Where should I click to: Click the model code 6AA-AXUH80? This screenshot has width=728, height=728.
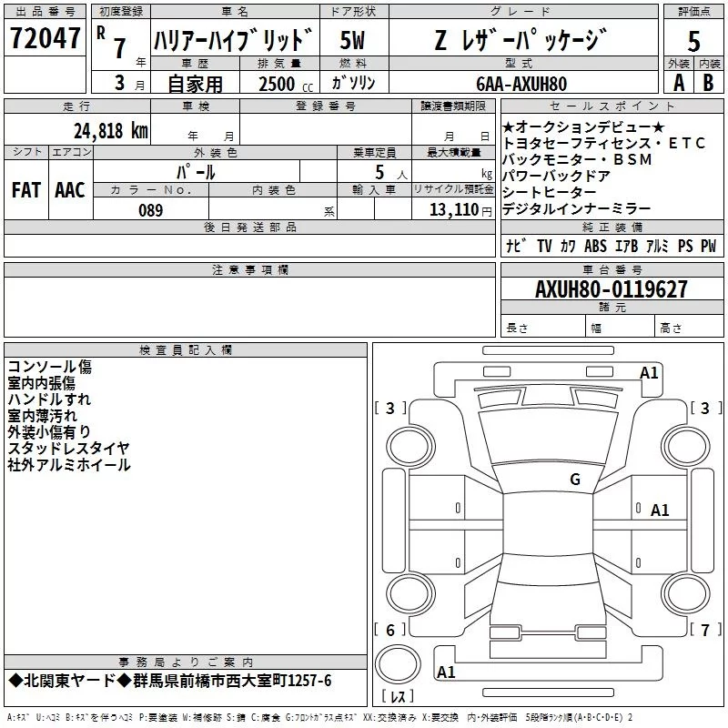click(x=521, y=84)
